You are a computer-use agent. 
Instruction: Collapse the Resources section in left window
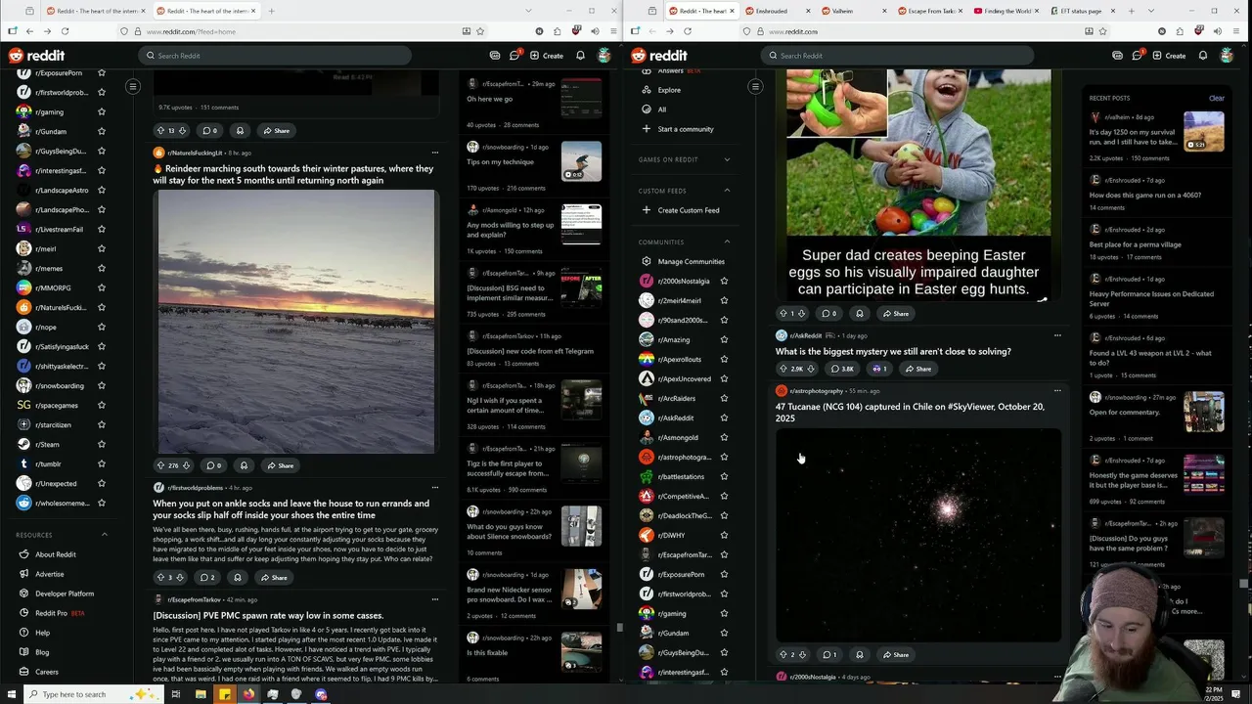pyautogui.click(x=105, y=535)
